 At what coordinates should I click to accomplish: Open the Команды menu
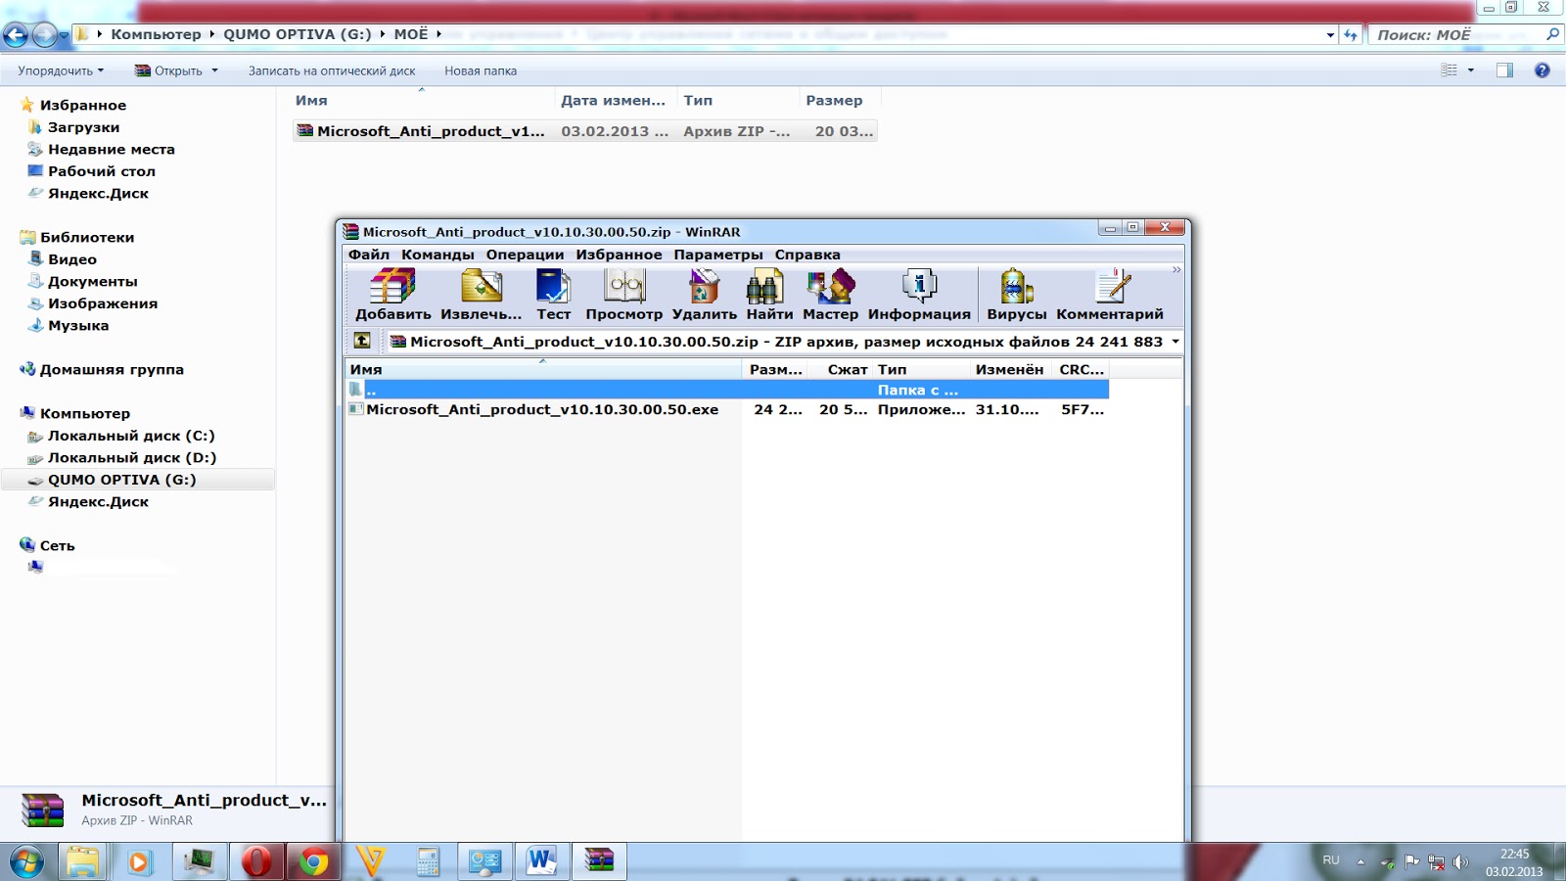click(438, 255)
